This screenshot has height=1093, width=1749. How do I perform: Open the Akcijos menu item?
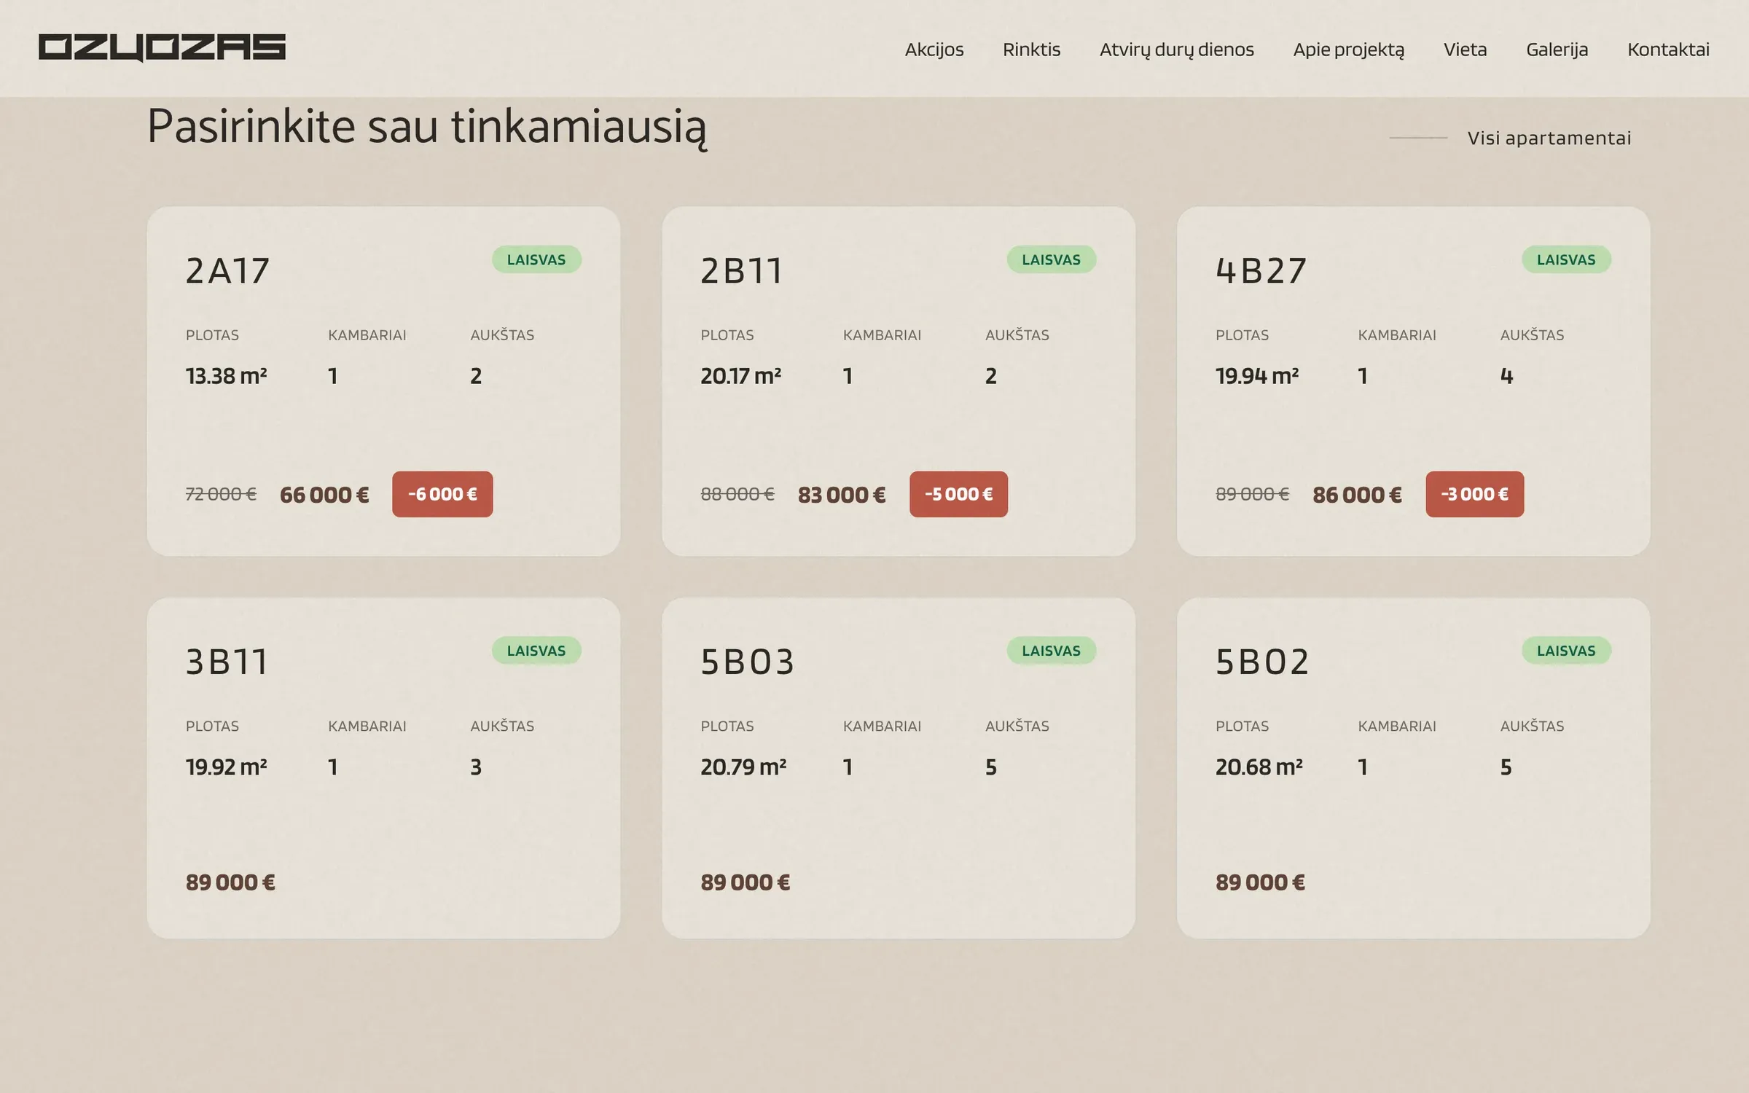pyautogui.click(x=934, y=50)
